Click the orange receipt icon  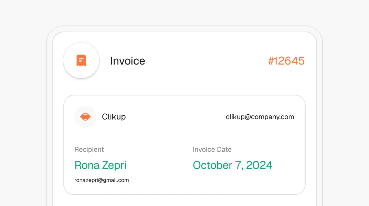click(81, 60)
